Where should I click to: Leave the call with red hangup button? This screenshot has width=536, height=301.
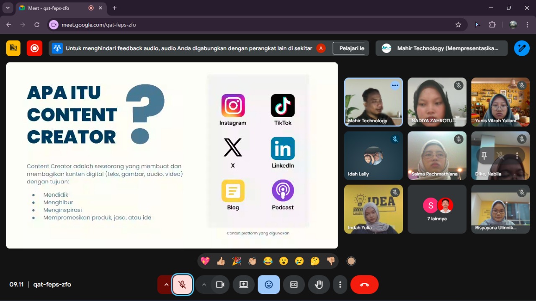(364, 285)
